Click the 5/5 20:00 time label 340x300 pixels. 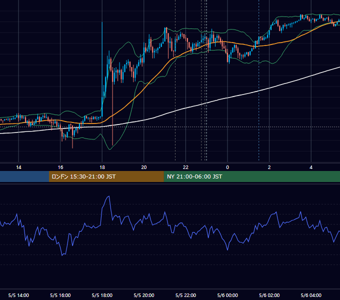pos(144,295)
